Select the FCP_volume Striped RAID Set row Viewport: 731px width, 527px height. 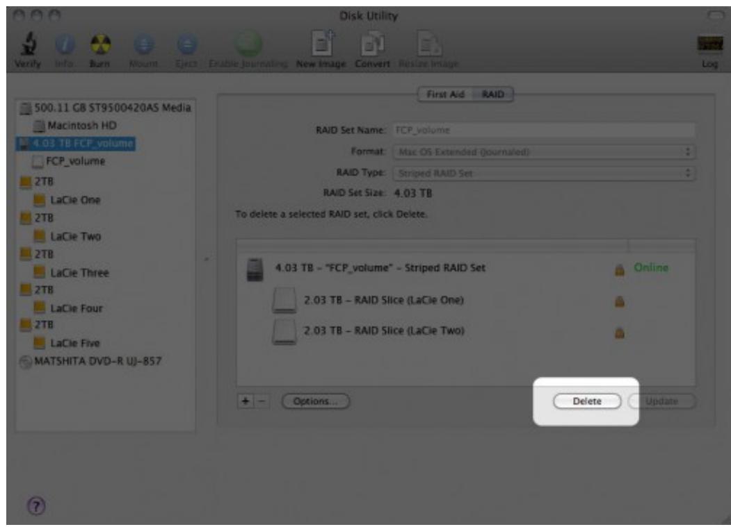[466, 269]
